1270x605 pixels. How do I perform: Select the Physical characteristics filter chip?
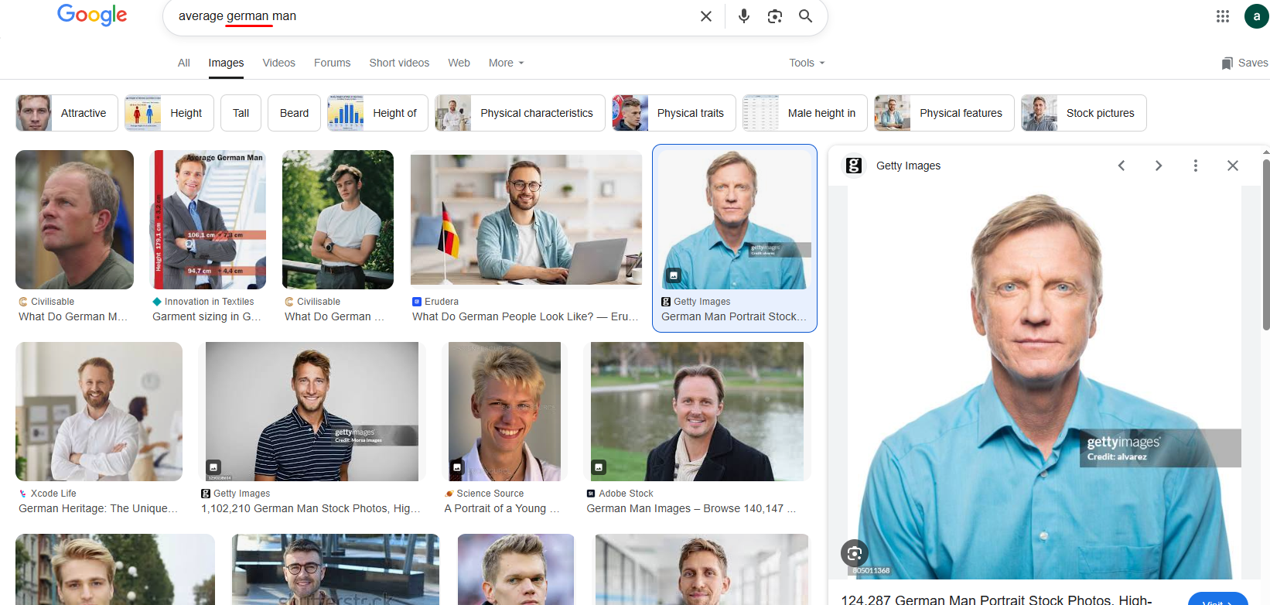coord(520,113)
